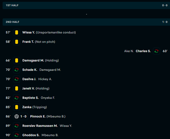Open goalscorer Pinnock E. player link
This screenshot has width=170, height=139.
[38, 116]
